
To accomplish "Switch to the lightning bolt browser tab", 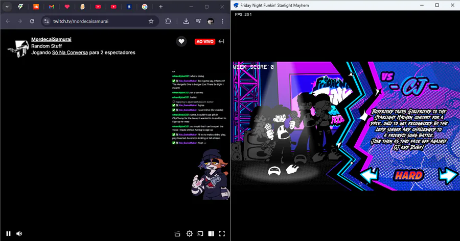I will pos(20,7).
